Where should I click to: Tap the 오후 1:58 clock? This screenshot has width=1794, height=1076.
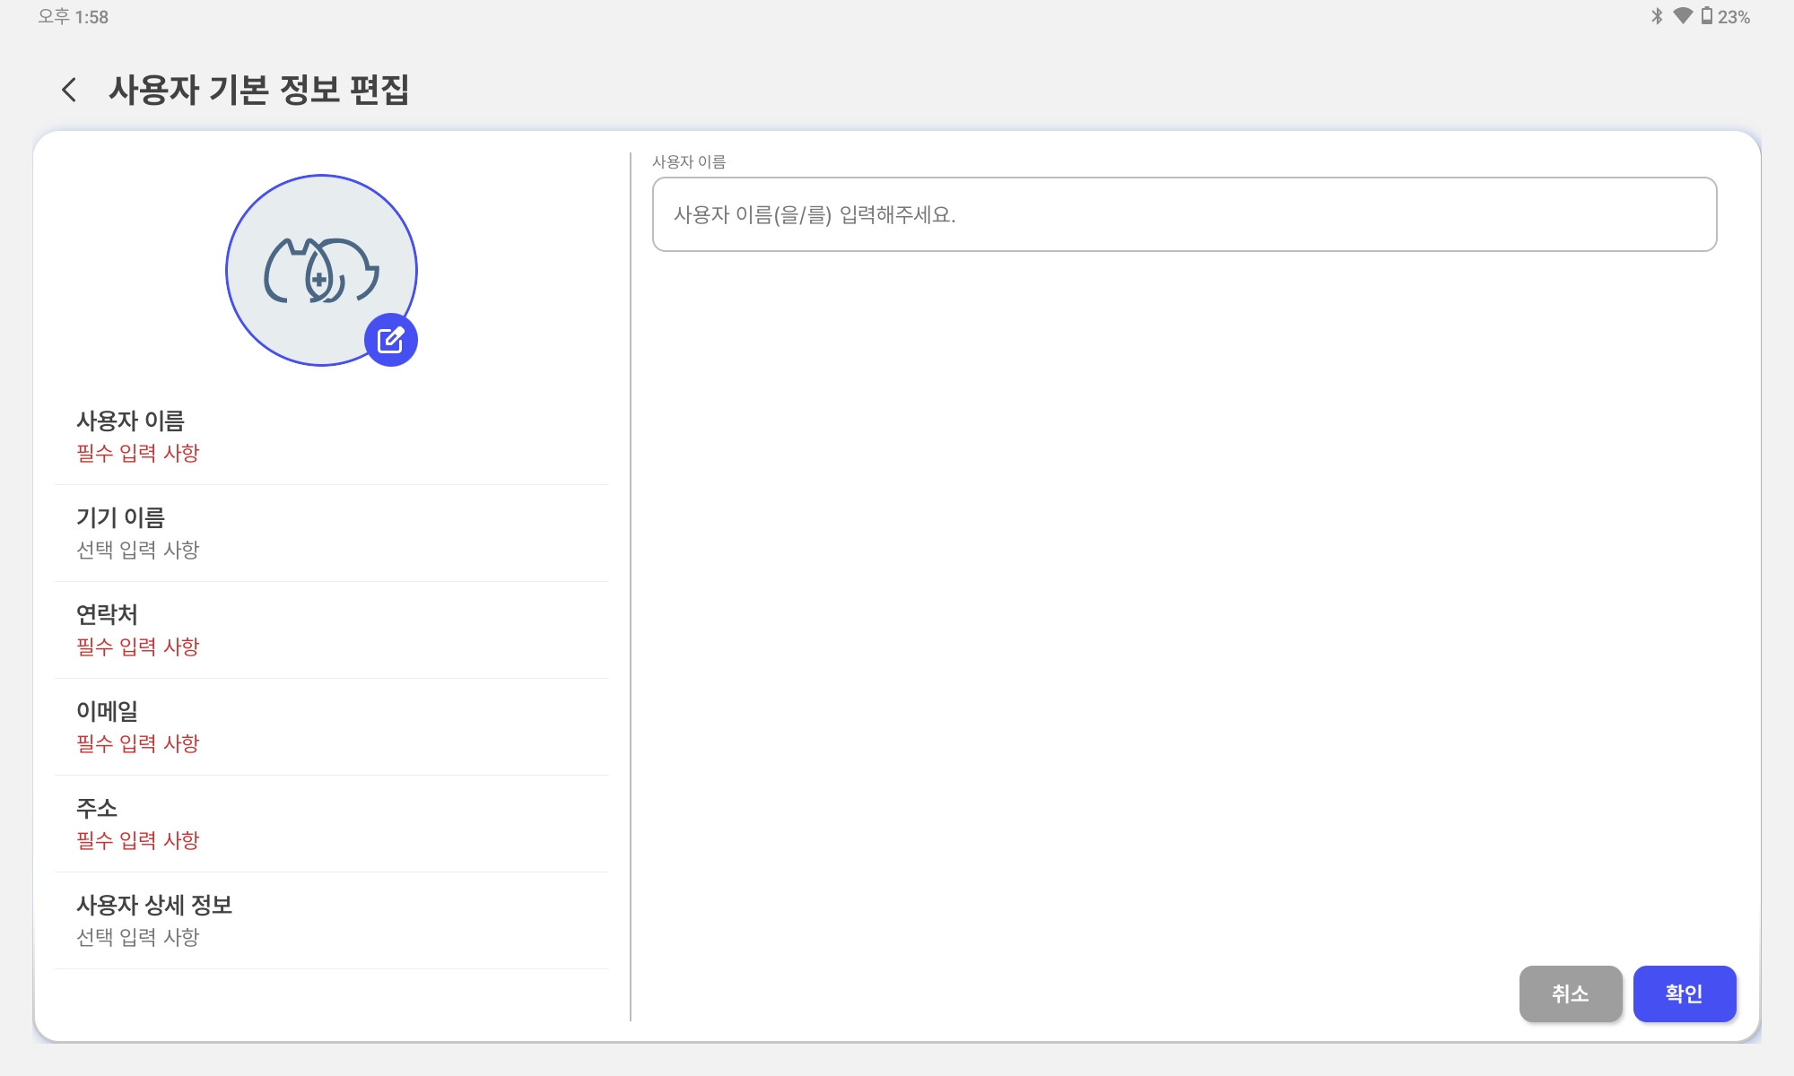coord(73,17)
